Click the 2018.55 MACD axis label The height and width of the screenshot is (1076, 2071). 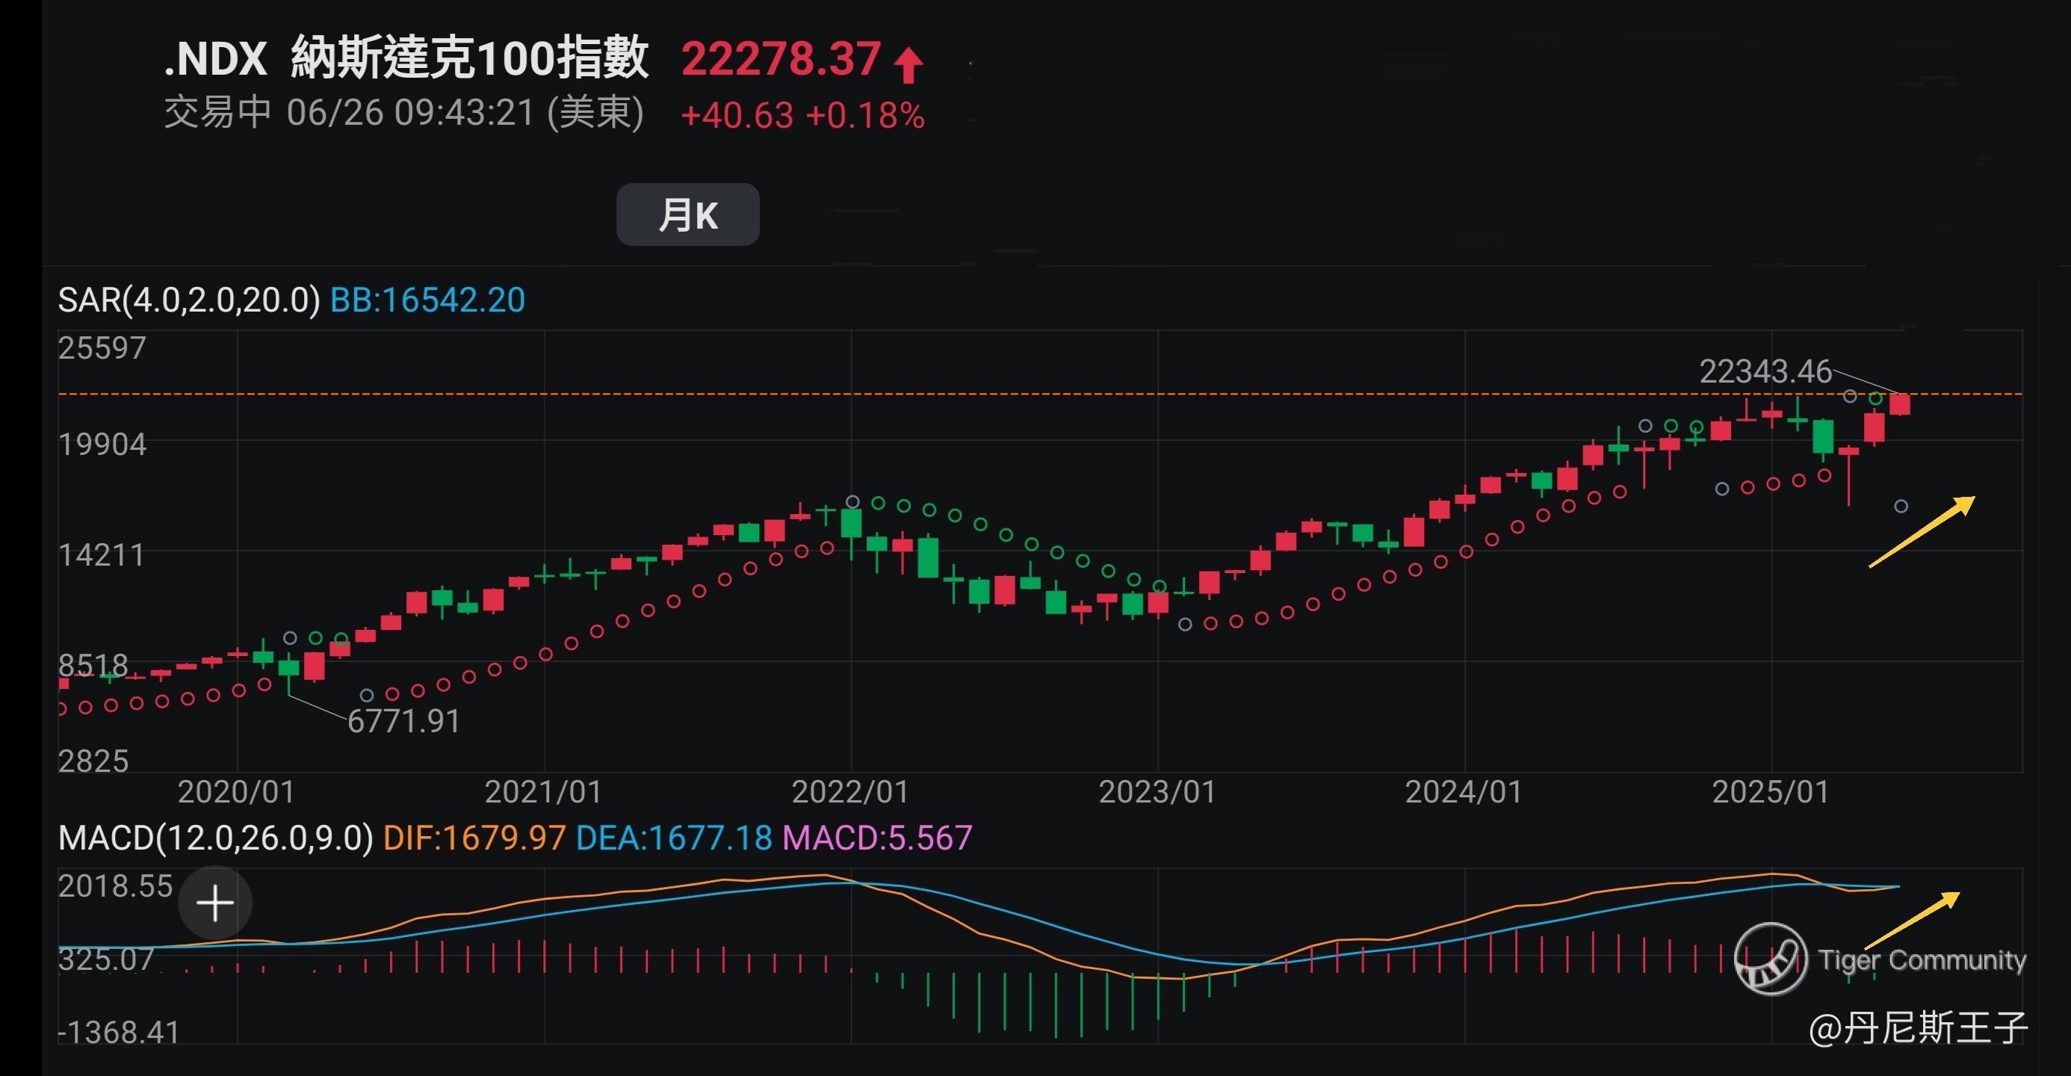click(116, 886)
